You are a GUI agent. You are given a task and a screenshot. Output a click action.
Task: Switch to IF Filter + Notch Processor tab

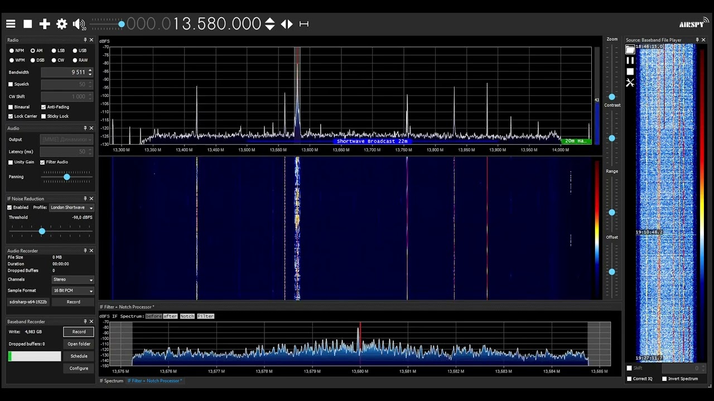click(x=155, y=381)
